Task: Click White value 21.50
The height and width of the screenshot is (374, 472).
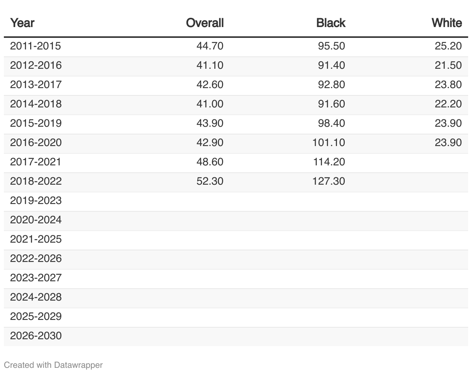Action: pos(448,66)
